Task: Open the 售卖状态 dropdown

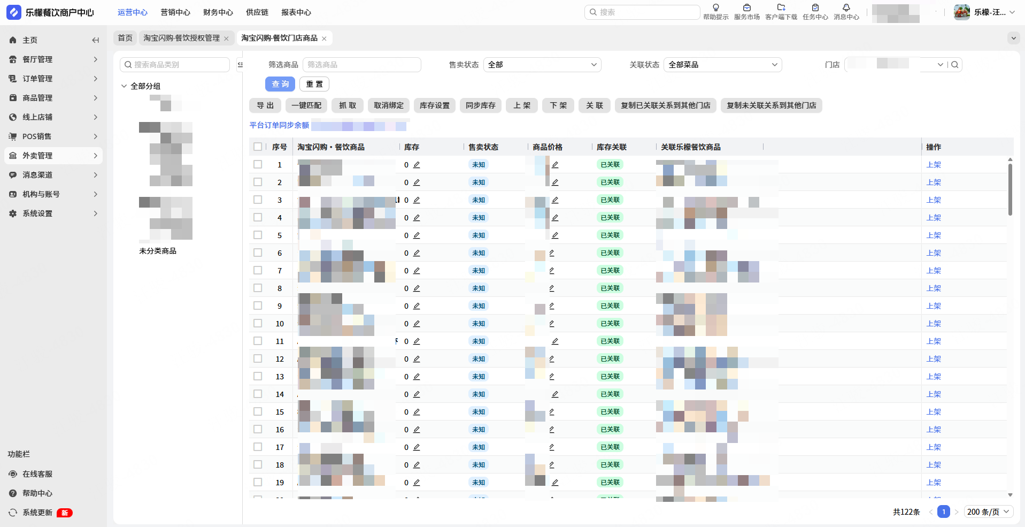Action: [x=542, y=65]
